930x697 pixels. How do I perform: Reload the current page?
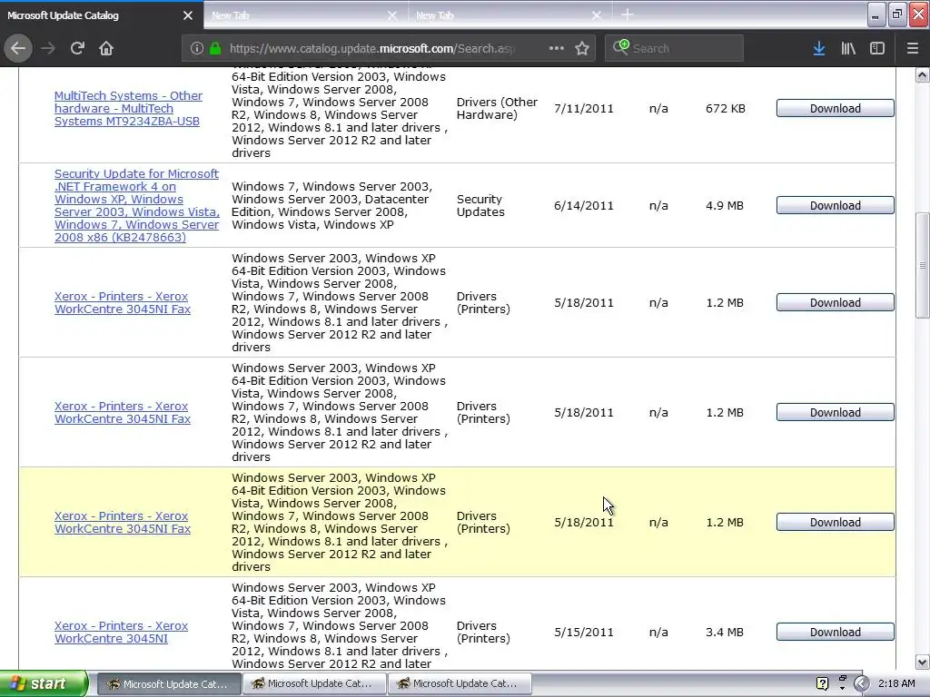[x=77, y=48]
